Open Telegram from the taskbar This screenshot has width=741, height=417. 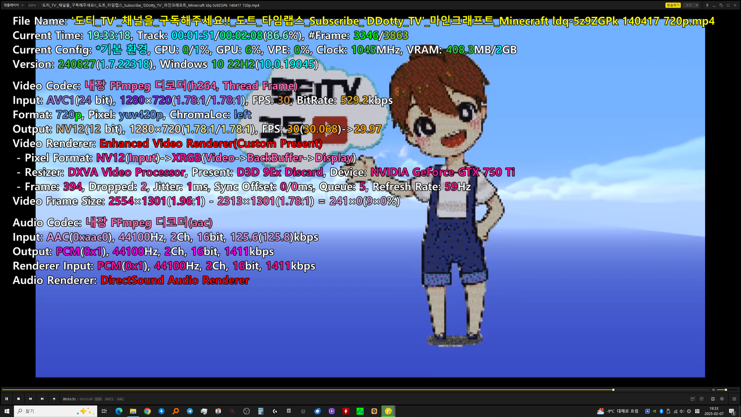coord(190,411)
